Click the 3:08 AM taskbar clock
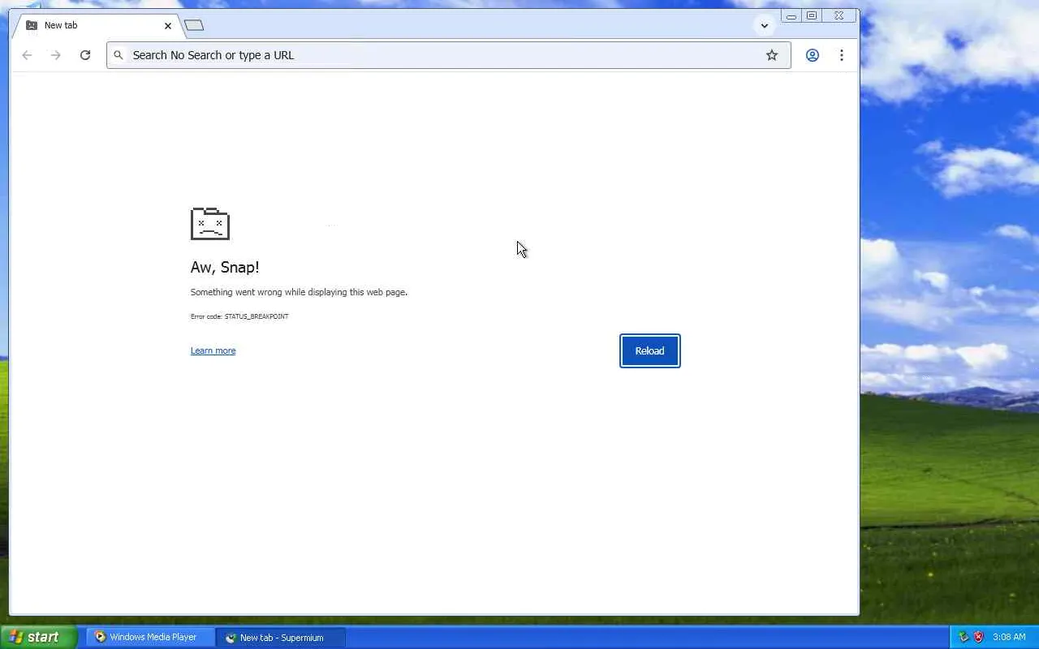Screen dimensions: 1039x649 [x=1009, y=638]
